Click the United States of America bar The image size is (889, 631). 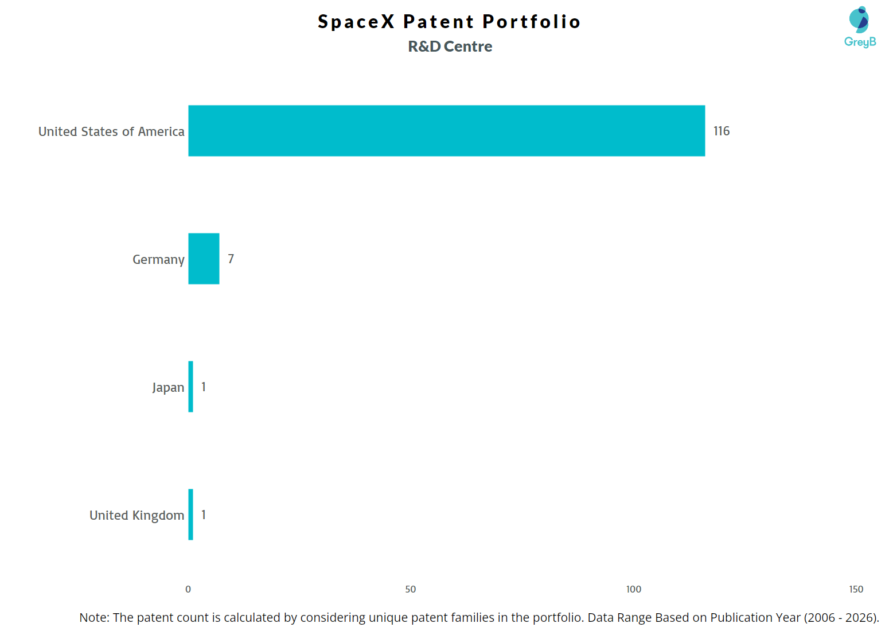(x=446, y=131)
